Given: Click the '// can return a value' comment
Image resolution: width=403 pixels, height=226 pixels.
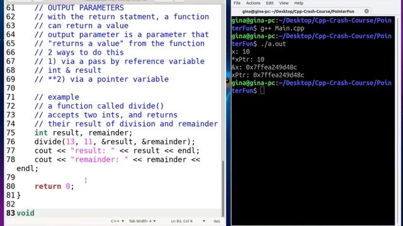Looking at the screenshot, I should pos(81,26).
